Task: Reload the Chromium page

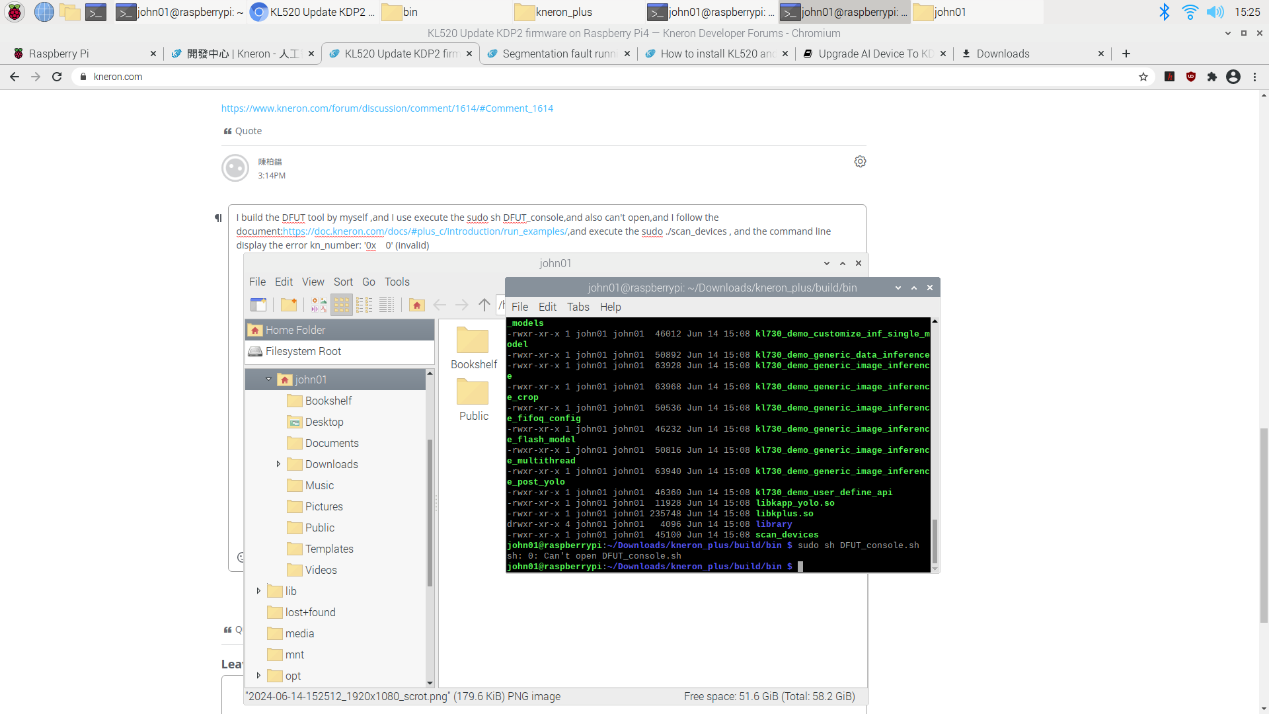Action: pyautogui.click(x=57, y=77)
